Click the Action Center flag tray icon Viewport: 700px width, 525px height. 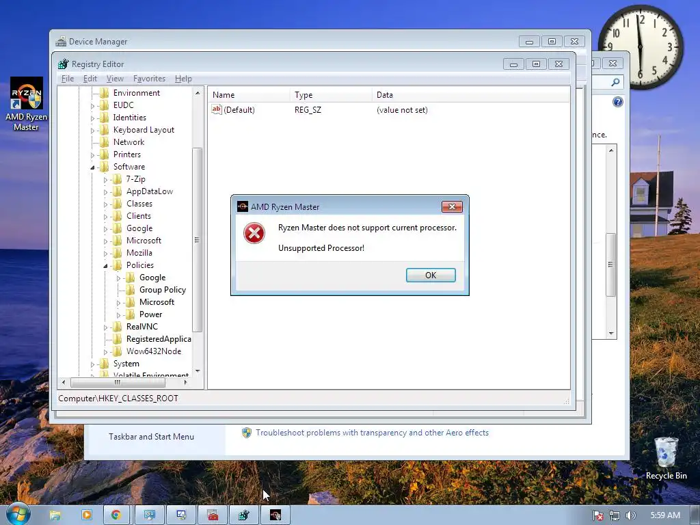[x=597, y=515]
